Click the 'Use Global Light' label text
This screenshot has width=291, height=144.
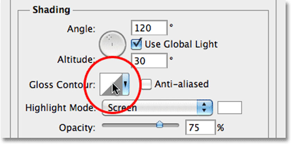point(181,44)
